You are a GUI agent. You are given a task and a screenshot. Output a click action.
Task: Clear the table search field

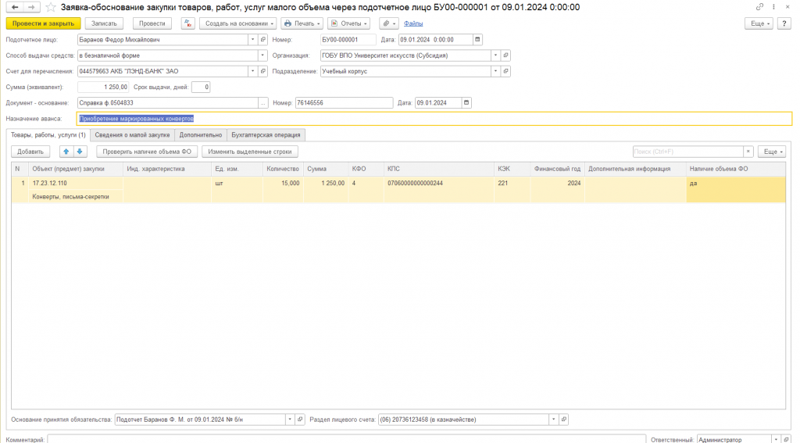pyautogui.click(x=748, y=152)
